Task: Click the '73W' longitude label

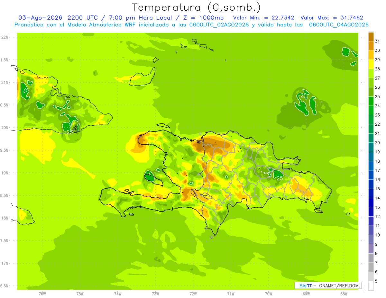Action: [155, 293]
